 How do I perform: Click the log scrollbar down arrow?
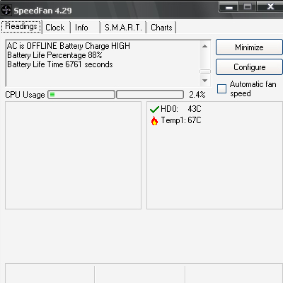(x=204, y=81)
